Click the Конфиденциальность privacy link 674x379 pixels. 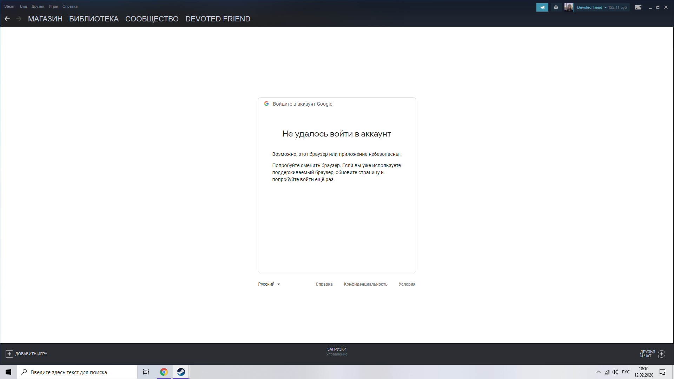[366, 284]
